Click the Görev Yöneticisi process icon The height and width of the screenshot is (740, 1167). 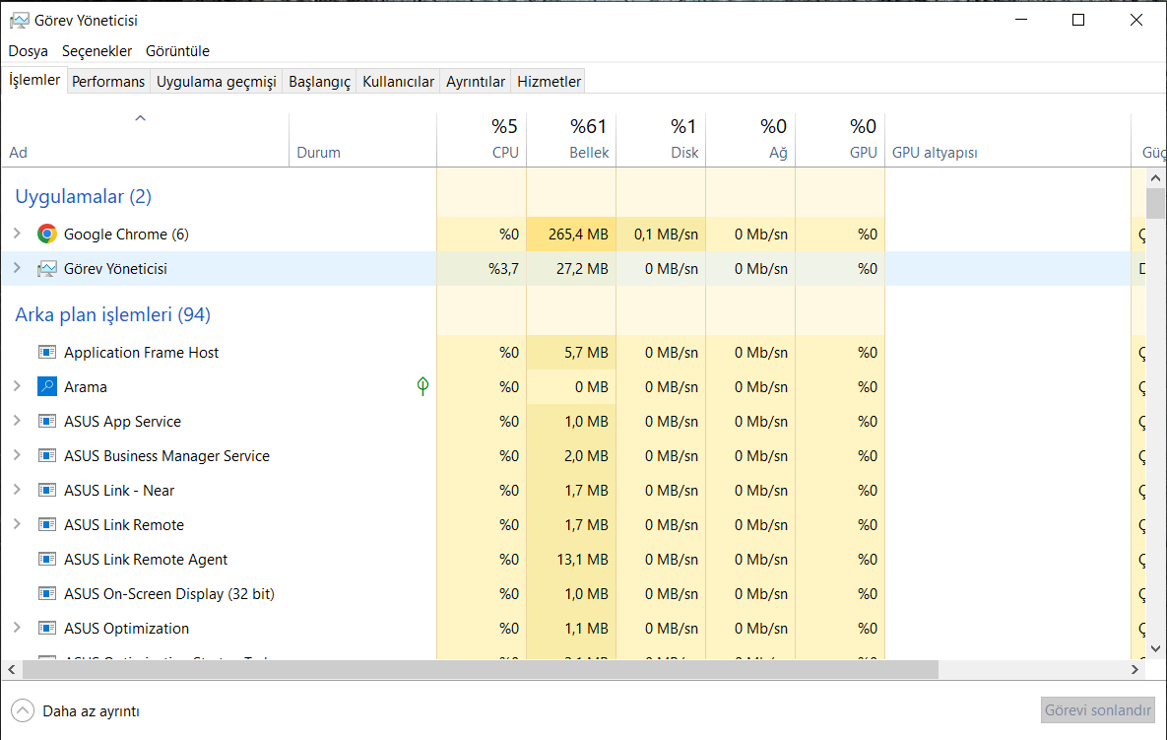coord(46,269)
